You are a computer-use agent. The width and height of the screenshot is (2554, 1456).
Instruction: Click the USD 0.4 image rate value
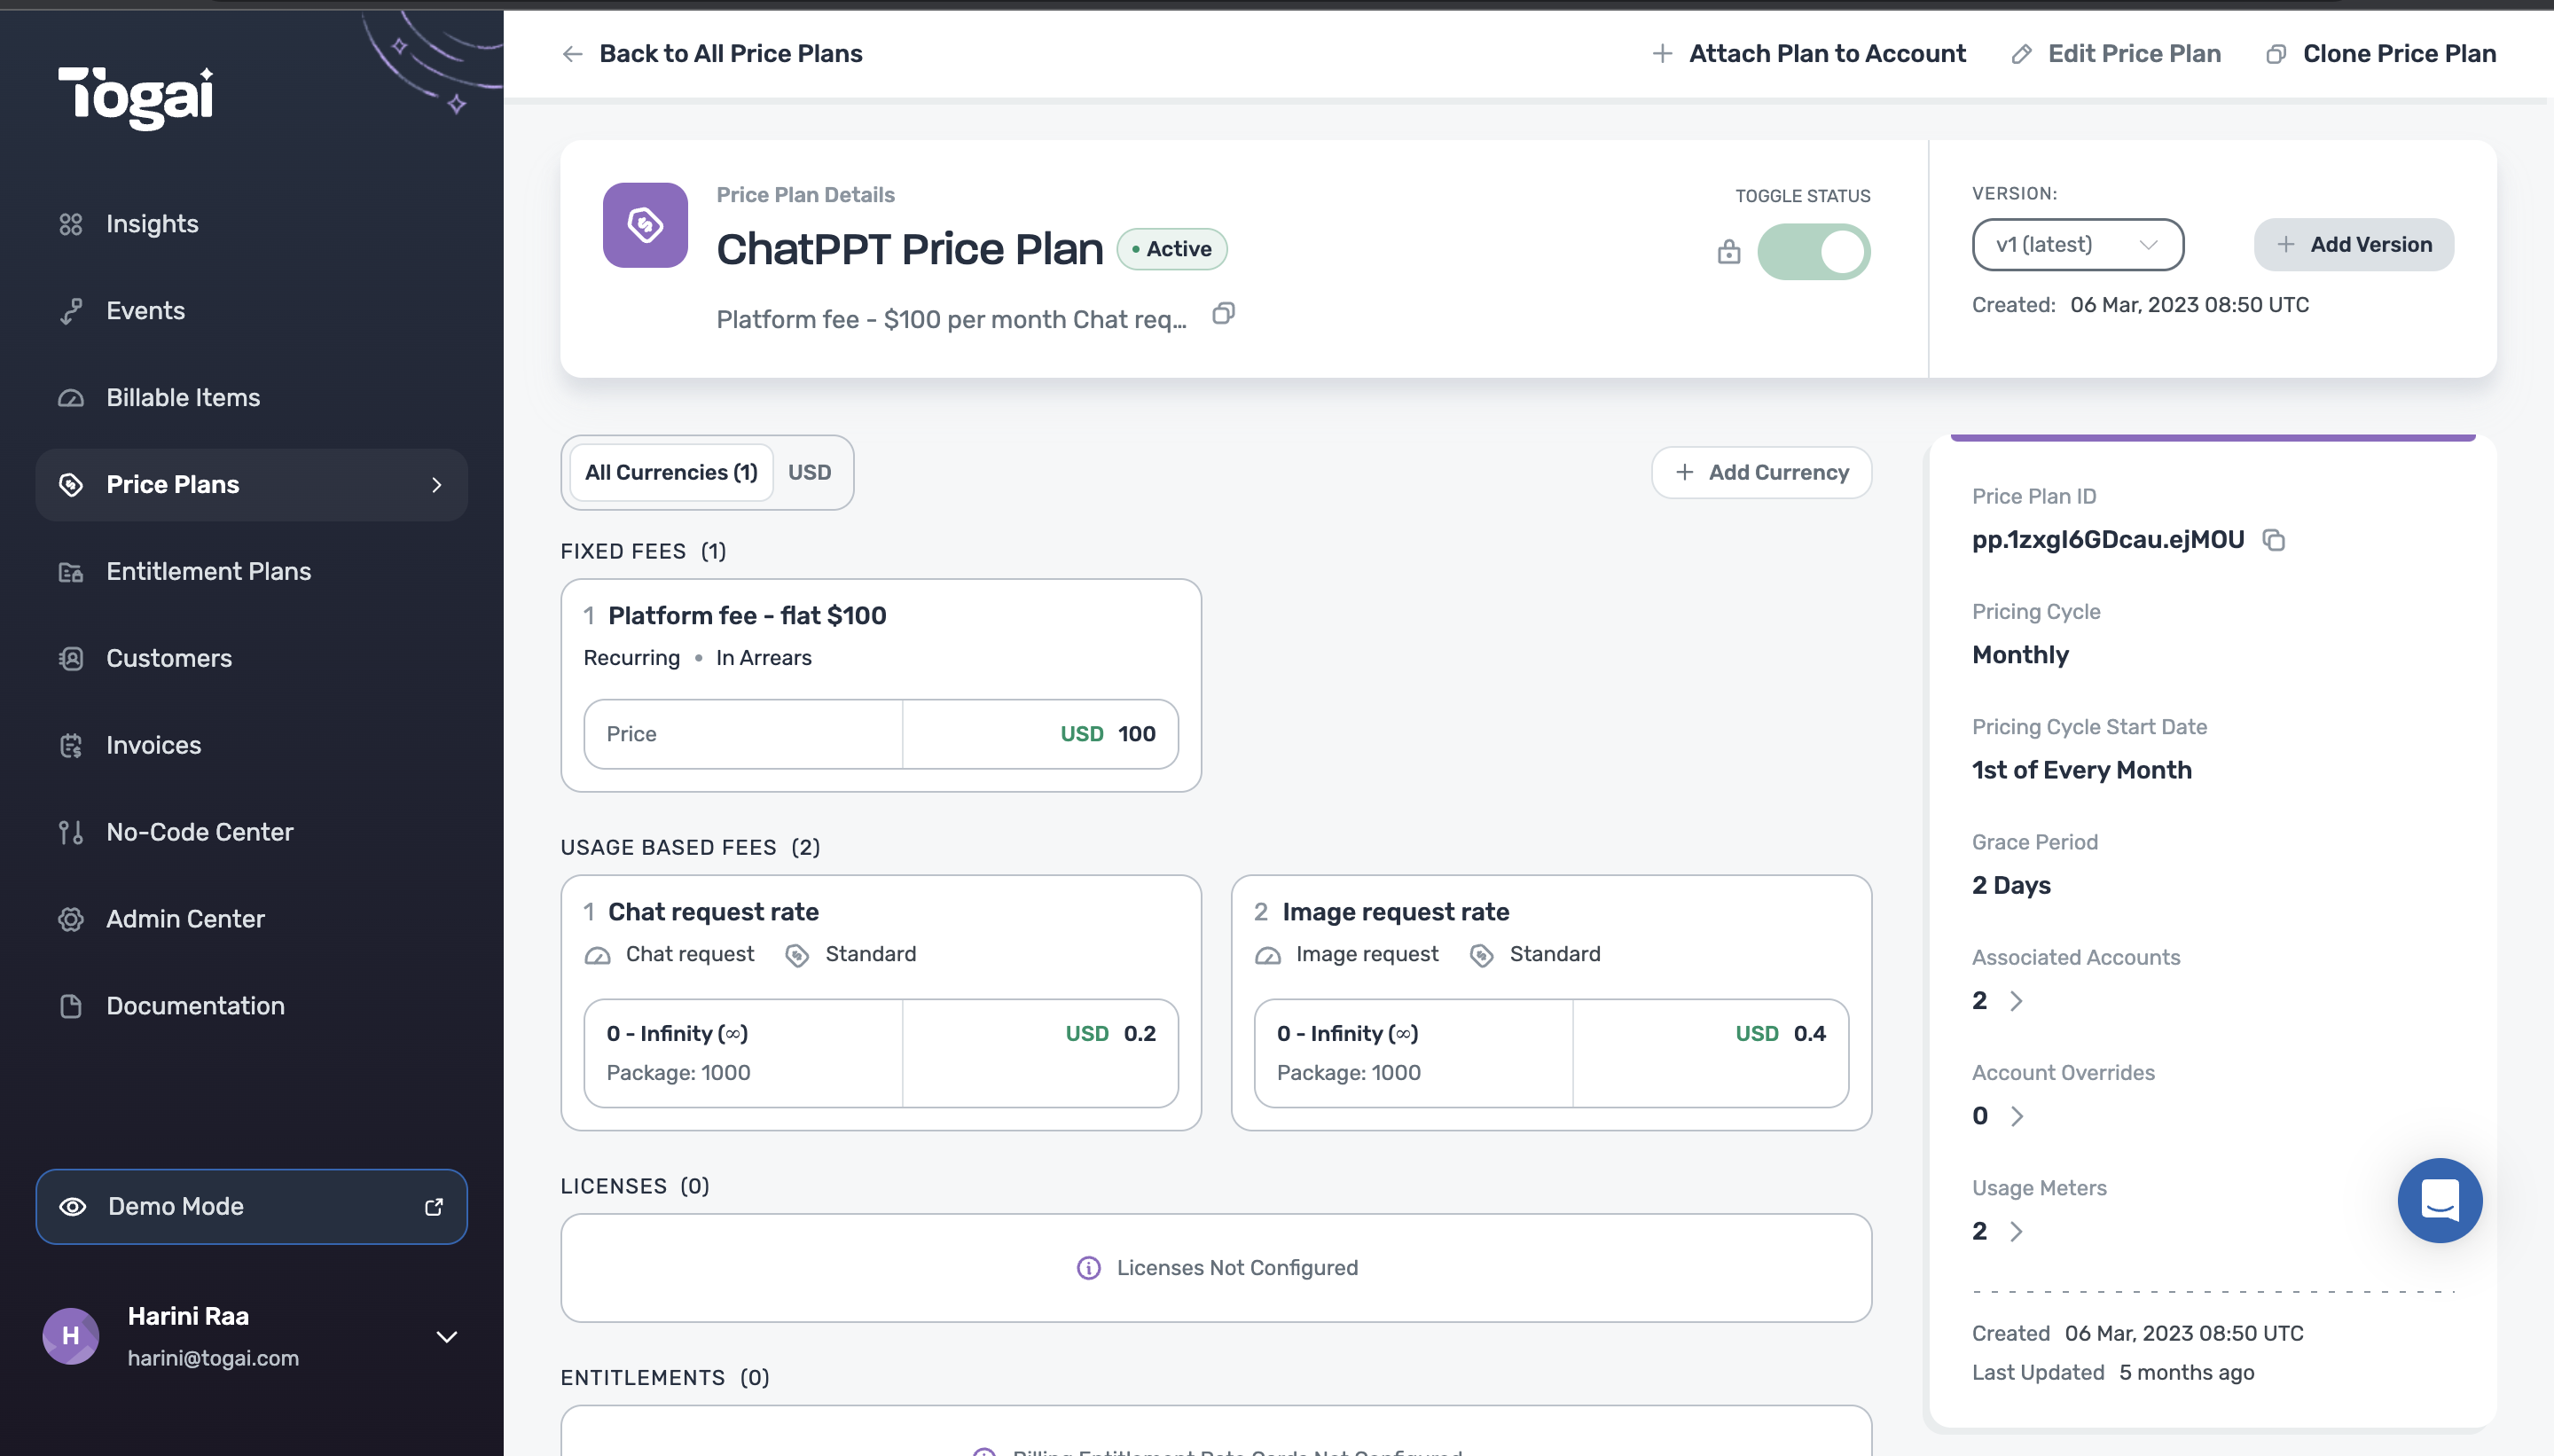pyautogui.click(x=1780, y=1034)
